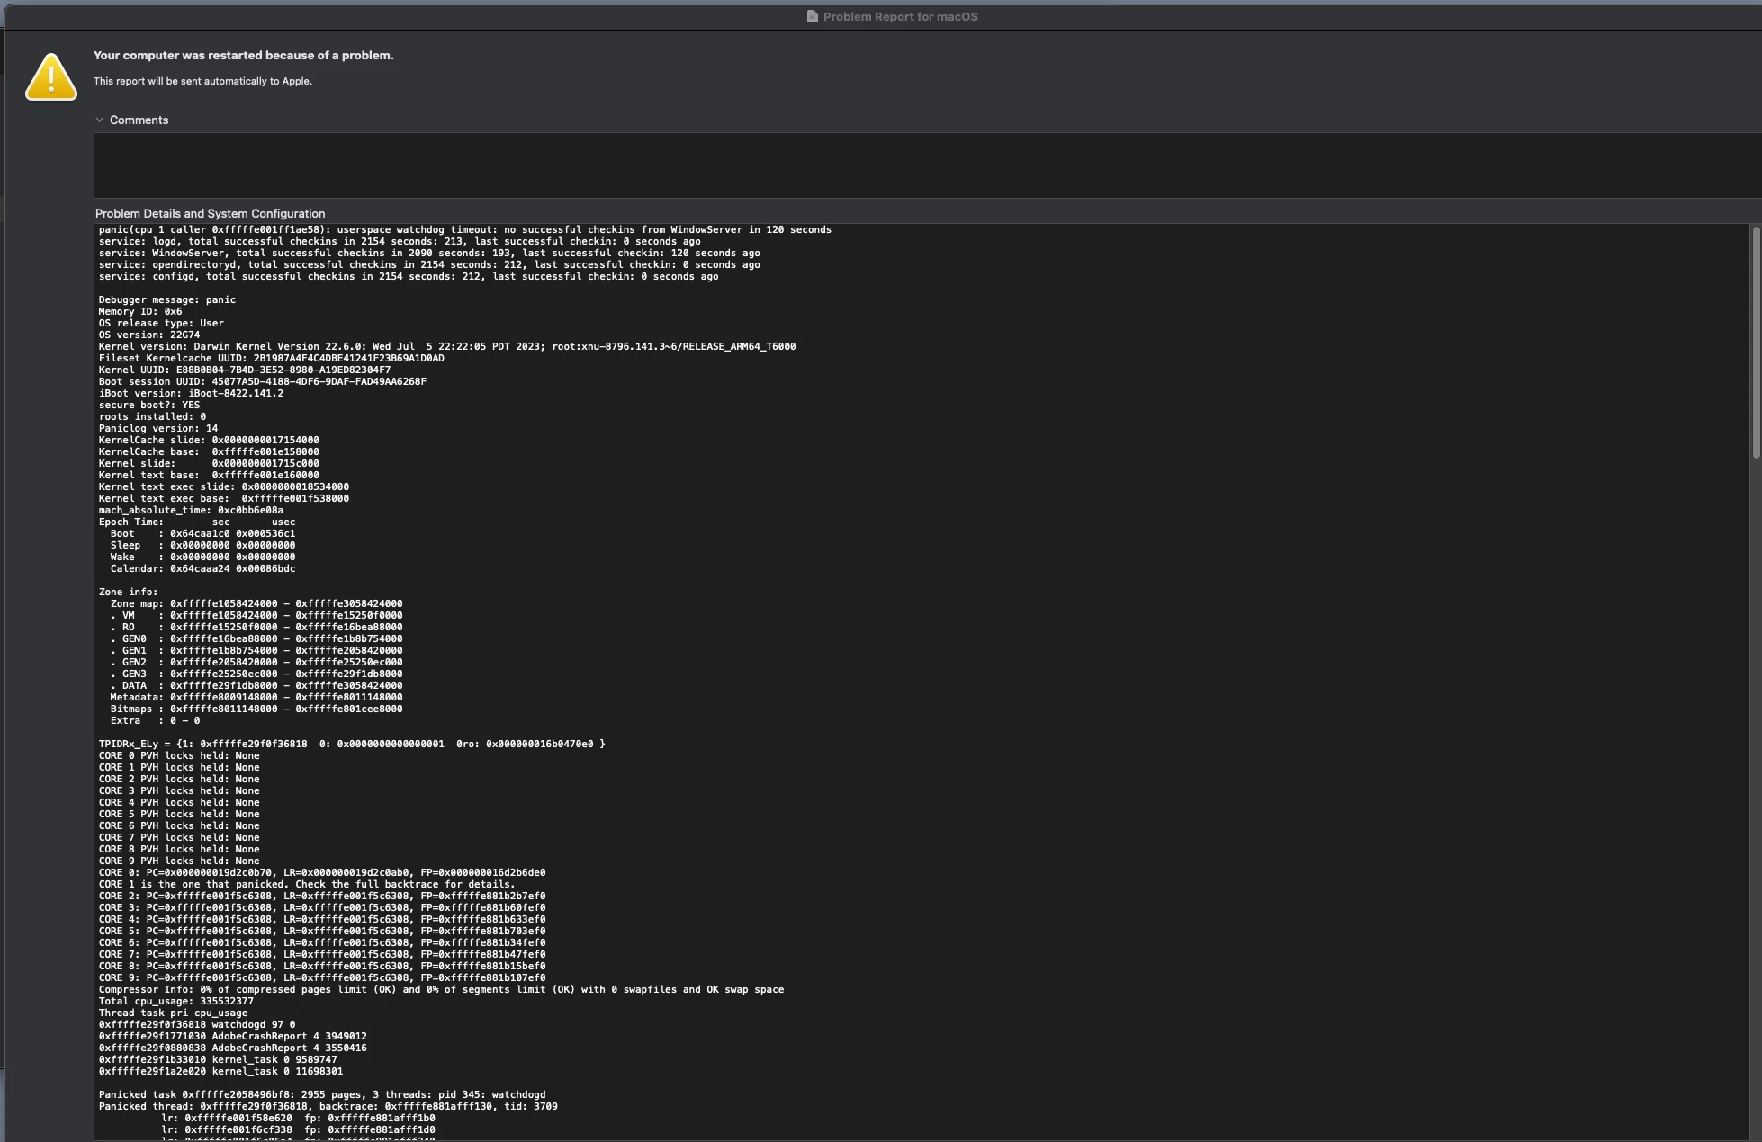This screenshot has height=1142, width=1762.
Task: Click the Comments label
Action: pyautogui.click(x=139, y=120)
